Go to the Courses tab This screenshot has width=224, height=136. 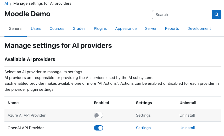point(57,29)
